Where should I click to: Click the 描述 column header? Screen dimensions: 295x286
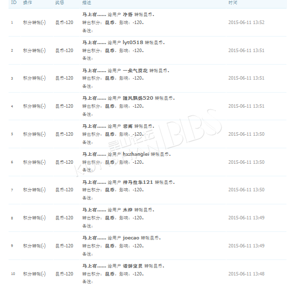click(x=87, y=3)
